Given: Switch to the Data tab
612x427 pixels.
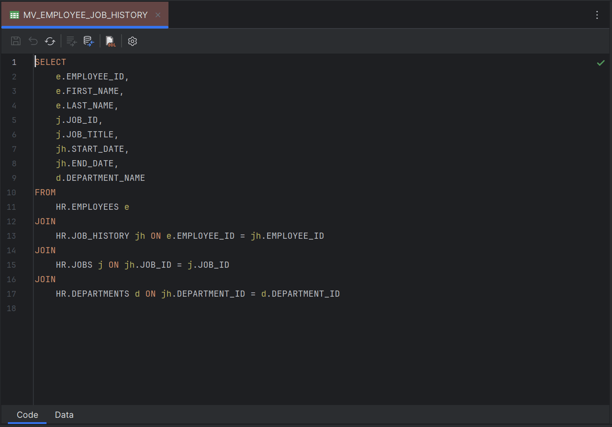Looking at the screenshot, I should pos(64,415).
